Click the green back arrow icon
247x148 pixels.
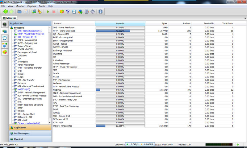tap(6, 12)
